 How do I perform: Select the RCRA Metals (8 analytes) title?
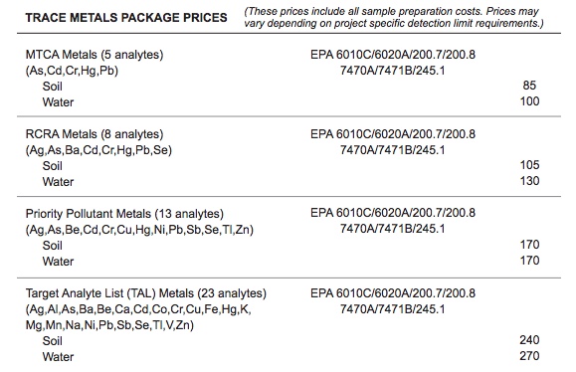tap(95, 134)
